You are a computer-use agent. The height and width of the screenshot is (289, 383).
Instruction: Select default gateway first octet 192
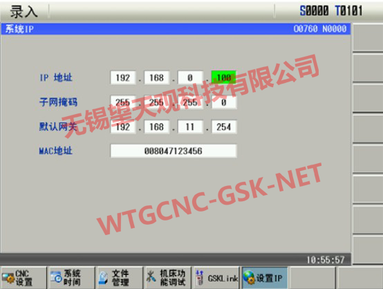pyautogui.click(x=123, y=127)
